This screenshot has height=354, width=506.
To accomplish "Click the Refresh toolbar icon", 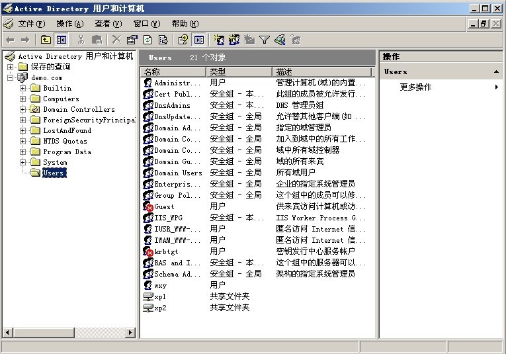I will coord(148,40).
